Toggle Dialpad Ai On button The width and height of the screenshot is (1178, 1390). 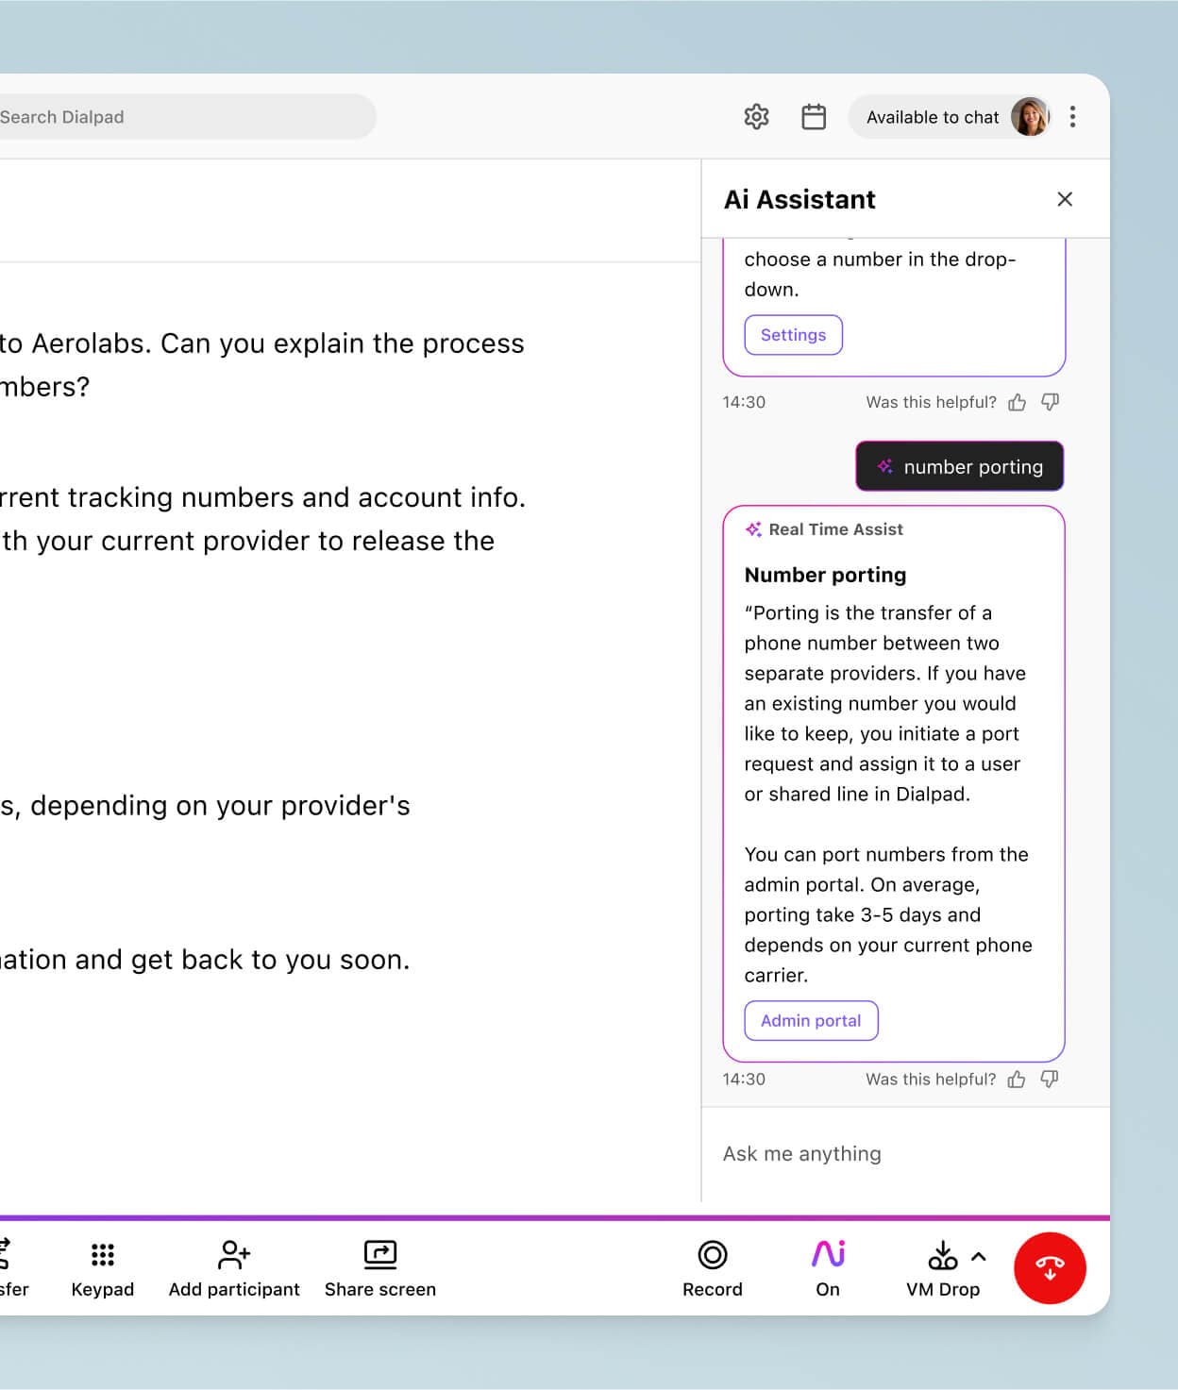[828, 1266]
